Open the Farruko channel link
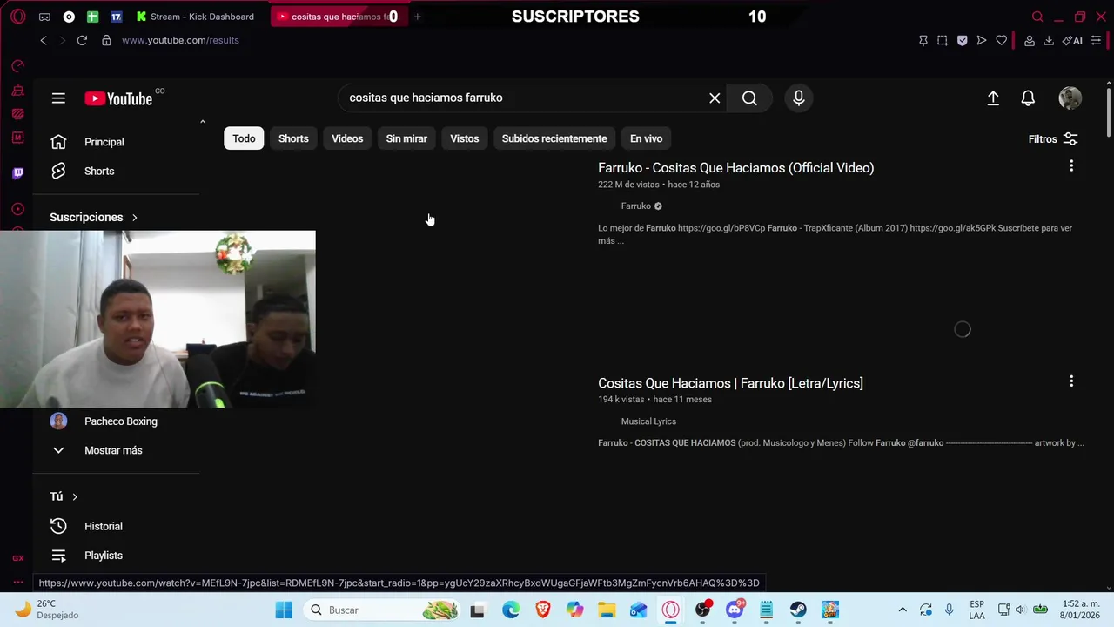 click(x=635, y=206)
